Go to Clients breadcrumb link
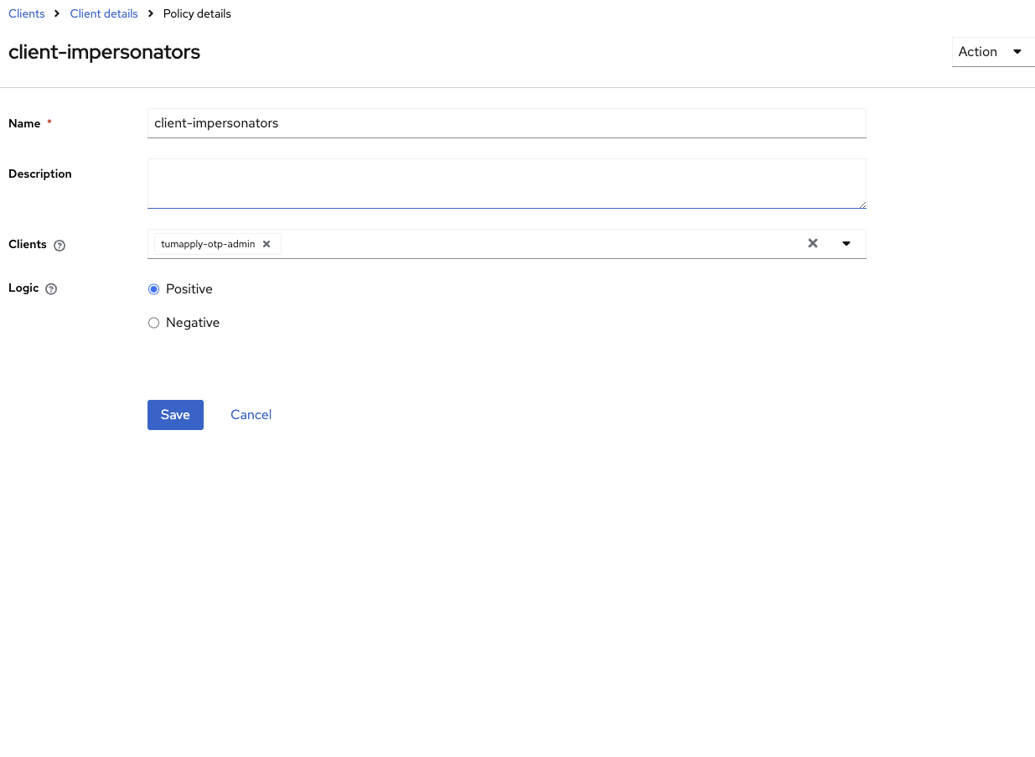The width and height of the screenshot is (1035, 757). pos(27,14)
